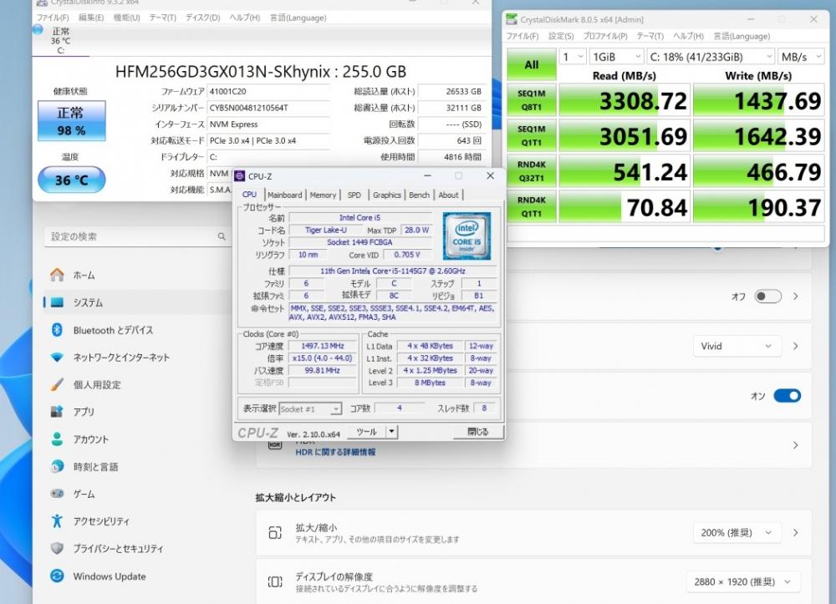Run the RND4K Q1T1 benchmark
This screenshot has height=604, width=836.
[x=532, y=206]
